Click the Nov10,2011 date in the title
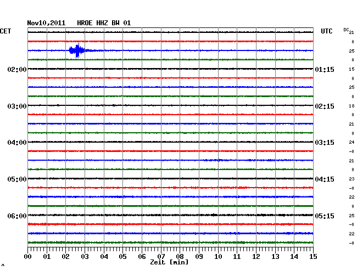Image resolution: width=357 pixels, height=271 pixels. tap(46, 23)
